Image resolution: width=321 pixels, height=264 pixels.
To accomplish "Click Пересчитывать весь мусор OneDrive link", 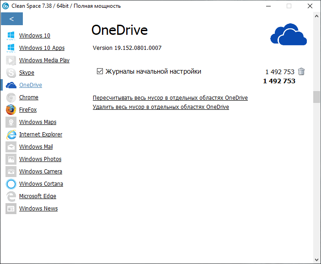I will [170, 98].
